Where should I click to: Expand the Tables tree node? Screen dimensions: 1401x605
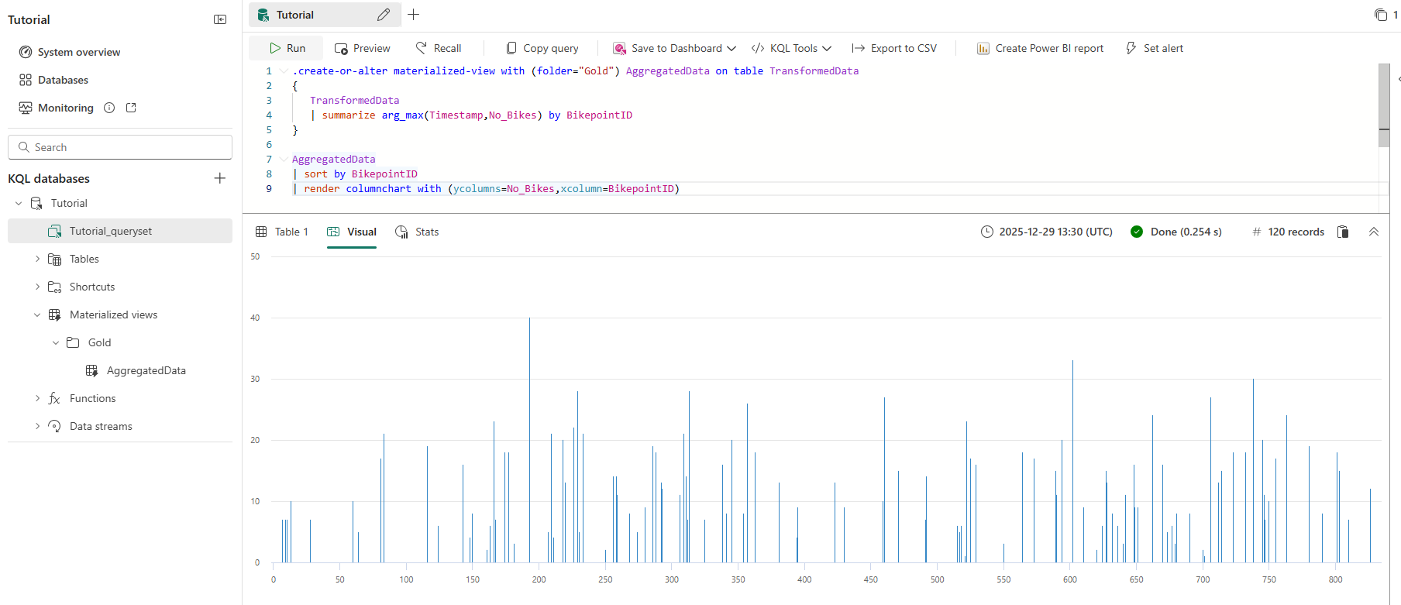37,259
